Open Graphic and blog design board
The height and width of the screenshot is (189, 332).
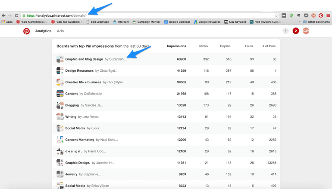84,59
